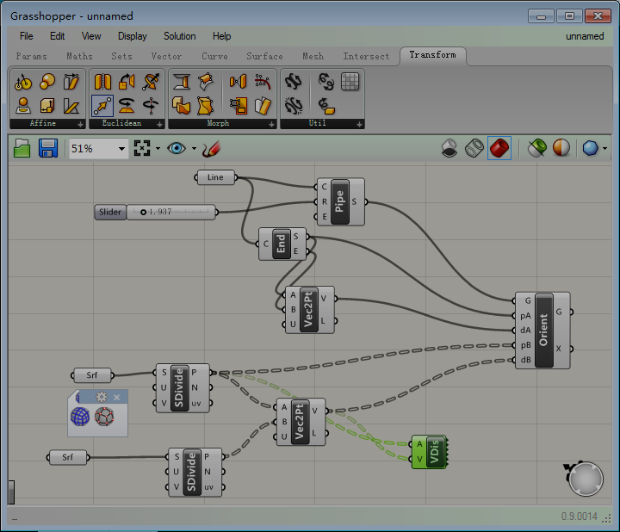620x532 pixels.
Task: Expand the Euclidean panel
Action: [159, 124]
